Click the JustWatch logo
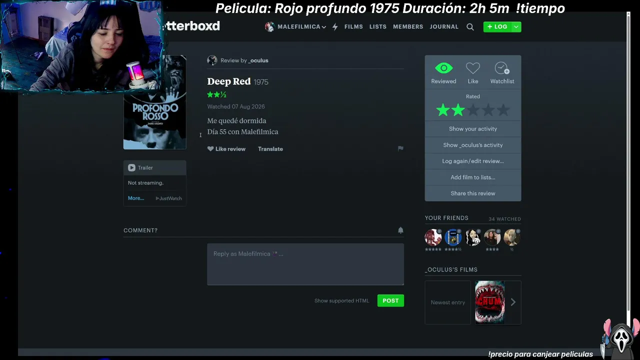Screen dimensions: 640x360 pyautogui.click(x=169, y=198)
